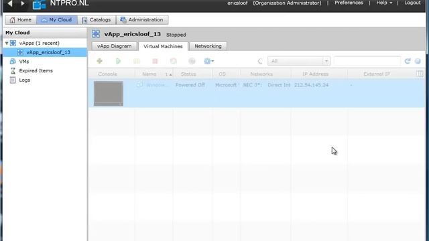
Task: Open the column chooser icon
Action: click(420, 74)
